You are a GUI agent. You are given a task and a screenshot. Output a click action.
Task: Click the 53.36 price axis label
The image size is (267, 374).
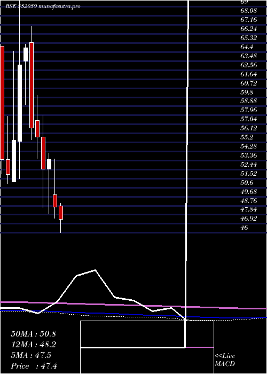pos(249,156)
